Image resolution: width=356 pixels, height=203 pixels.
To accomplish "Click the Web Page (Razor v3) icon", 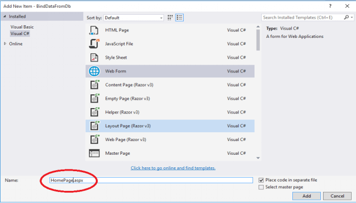I will 95,139.
